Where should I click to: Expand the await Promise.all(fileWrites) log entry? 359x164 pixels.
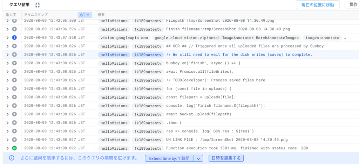[7, 72]
